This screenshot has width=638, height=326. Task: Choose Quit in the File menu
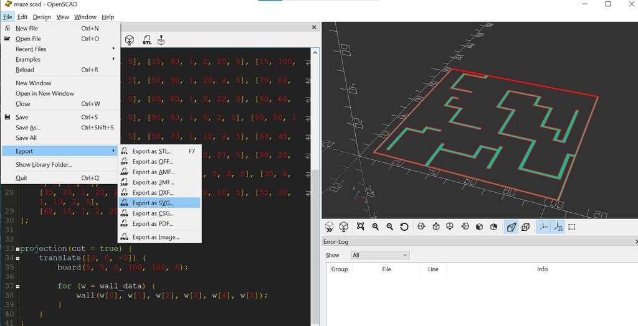click(x=60, y=178)
